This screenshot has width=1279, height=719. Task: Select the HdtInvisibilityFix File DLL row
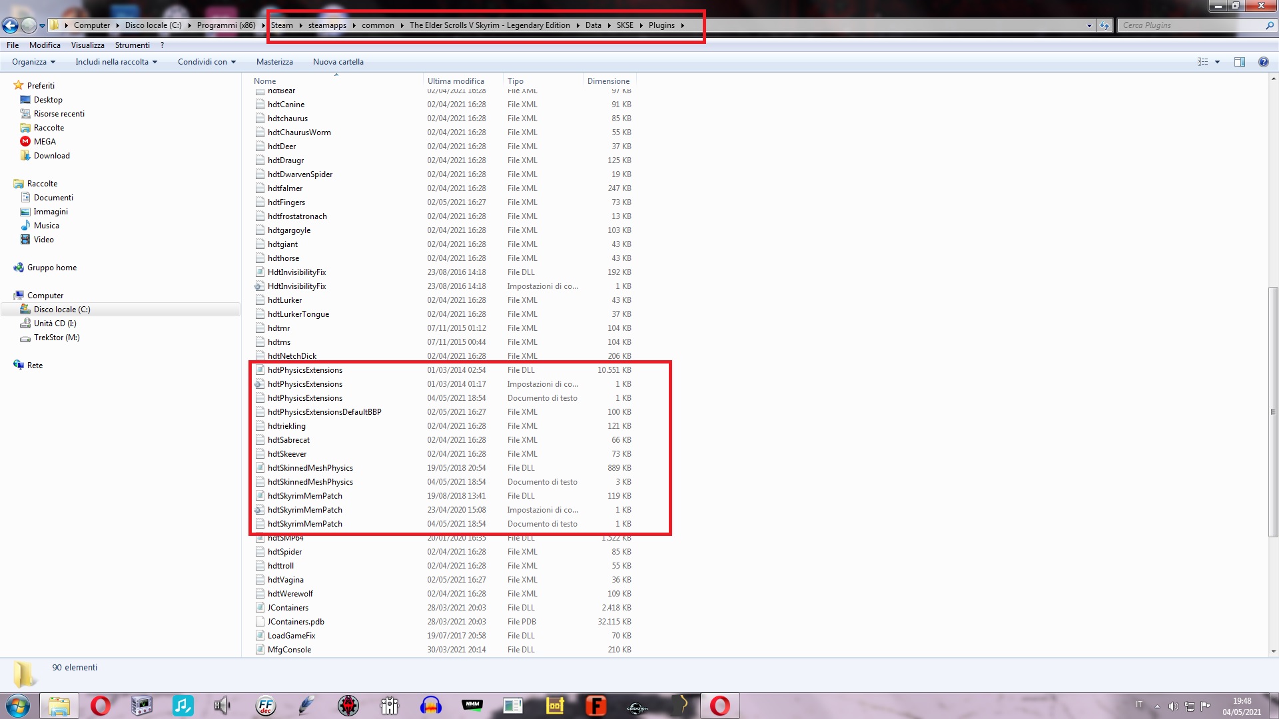coord(443,272)
